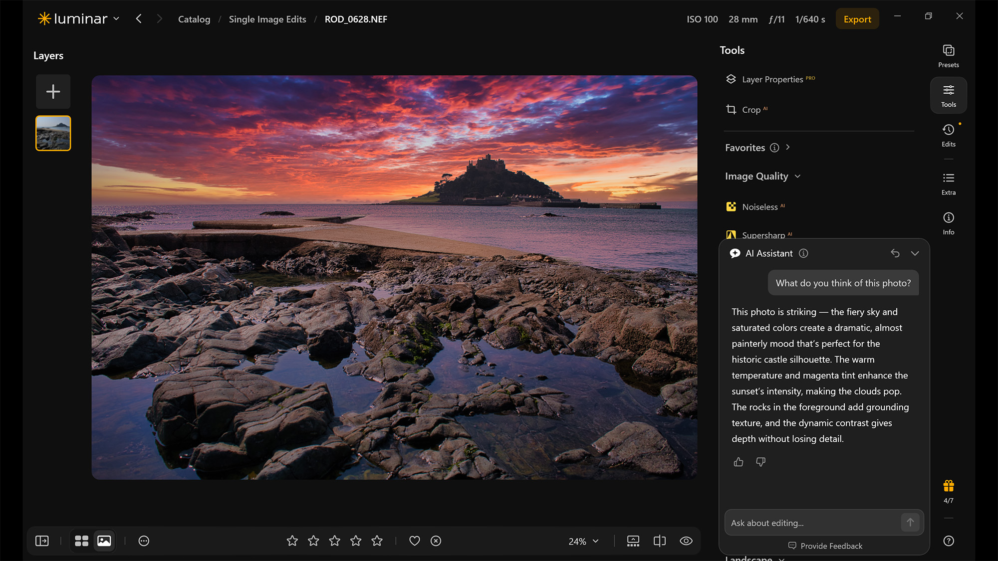Image resolution: width=998 pixels, height=561 pixels.
Task: Switch to gallery grid view
Action: [x=81, y=541]
